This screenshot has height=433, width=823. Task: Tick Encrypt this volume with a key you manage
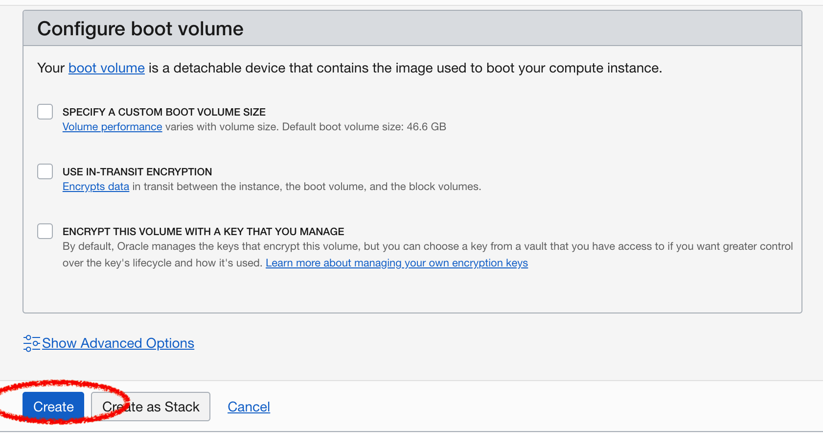point(45,231)
